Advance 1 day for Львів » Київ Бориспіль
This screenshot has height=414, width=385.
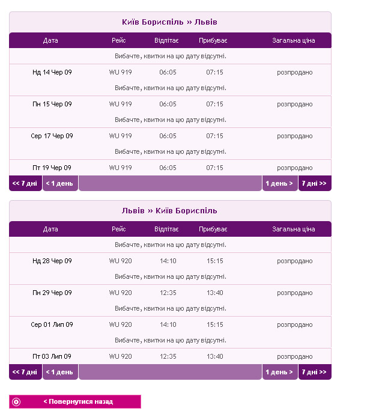279,372
